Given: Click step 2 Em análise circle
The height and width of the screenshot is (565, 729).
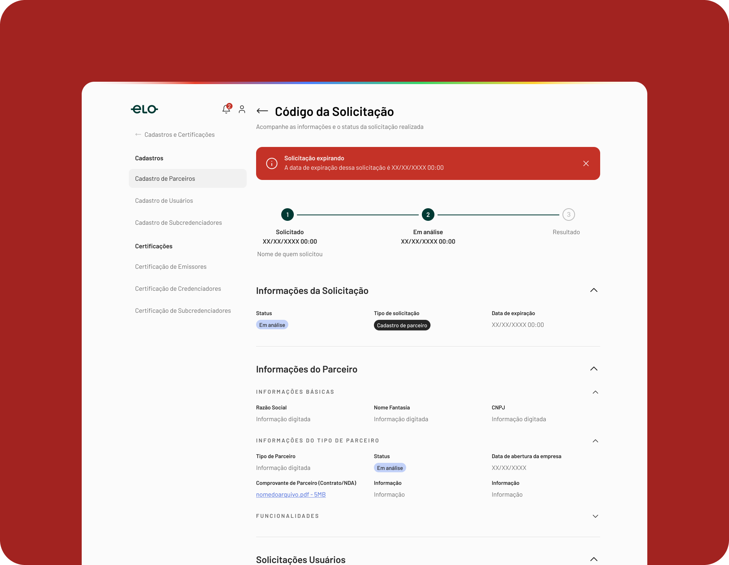Looking at the screenshot, I should pyautogui.click(x=428, y=215).
